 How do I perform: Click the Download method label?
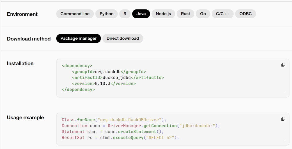pyautogui.click(x=29, y=39)
